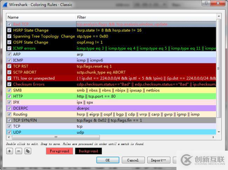The width and height of the screenshot is (228, 170).
Task: Select the IPX rule name
Action: click(x=16, y=102)
